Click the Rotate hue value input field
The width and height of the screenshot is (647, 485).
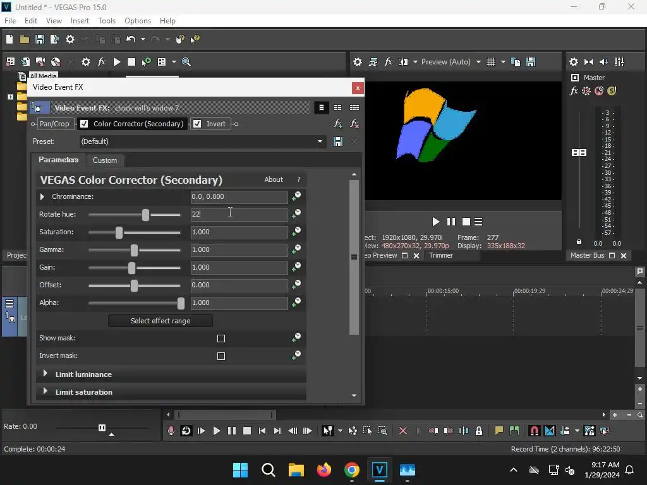pos(239,214)
